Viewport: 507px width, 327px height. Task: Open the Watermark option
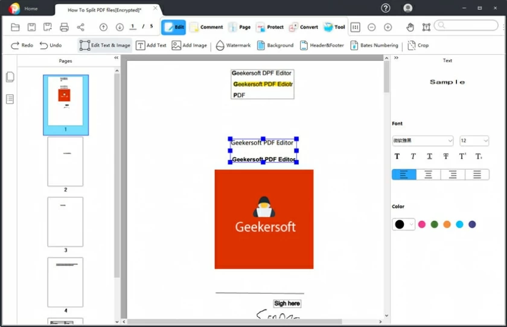point(233,45)
